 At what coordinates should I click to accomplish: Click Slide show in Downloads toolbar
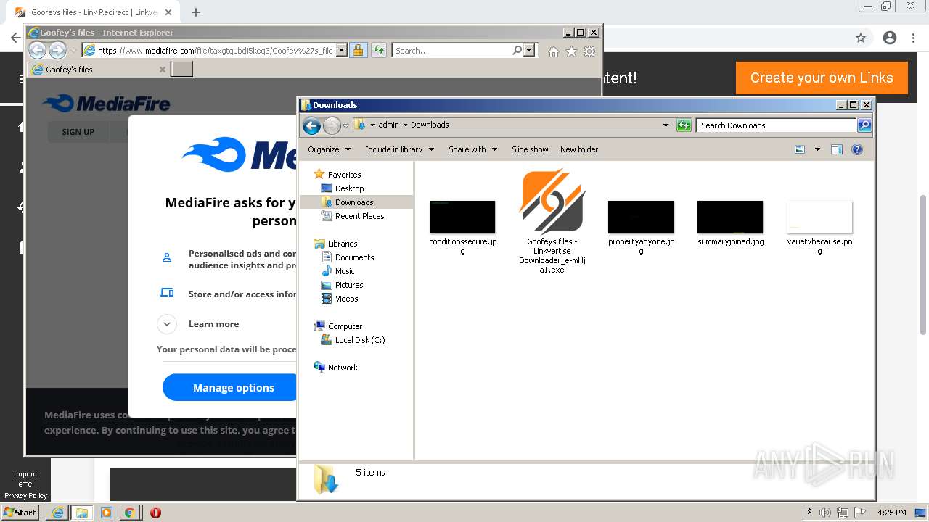[530, 149]
